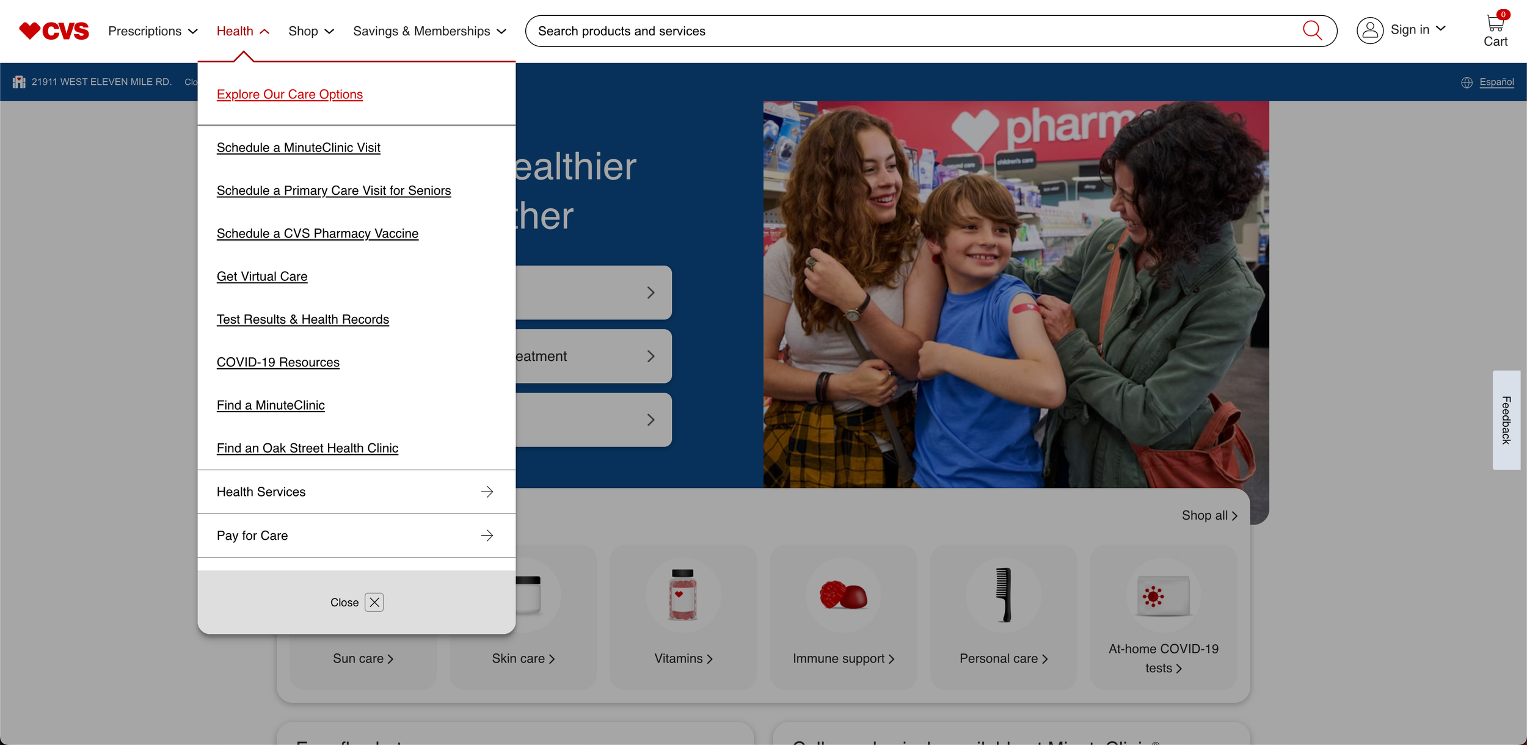Open Vitamins category link
This screenshot has width=1527, height=745.
(683, 658)
